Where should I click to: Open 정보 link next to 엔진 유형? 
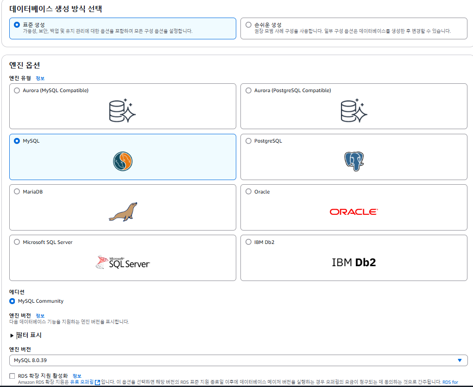40,78
